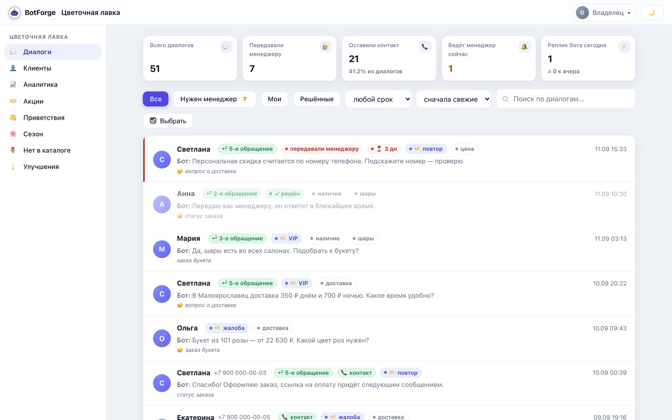Screen dimensions: 672x420
Task: Click the BotForge robot logo icon
Action: tap(15, 13)
